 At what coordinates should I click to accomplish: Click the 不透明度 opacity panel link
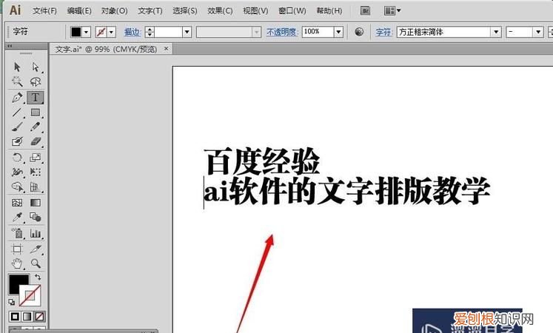click(x=282, y=32)
